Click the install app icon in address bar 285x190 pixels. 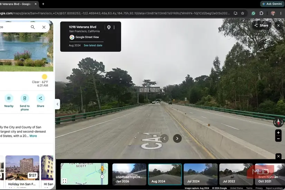click(236, 13)
